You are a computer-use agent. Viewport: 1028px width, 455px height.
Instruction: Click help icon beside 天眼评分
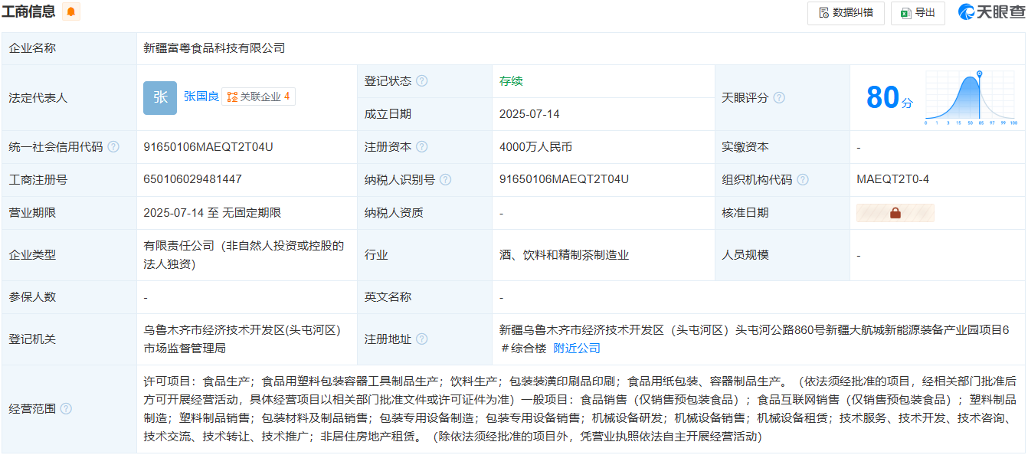coord(779,98)
